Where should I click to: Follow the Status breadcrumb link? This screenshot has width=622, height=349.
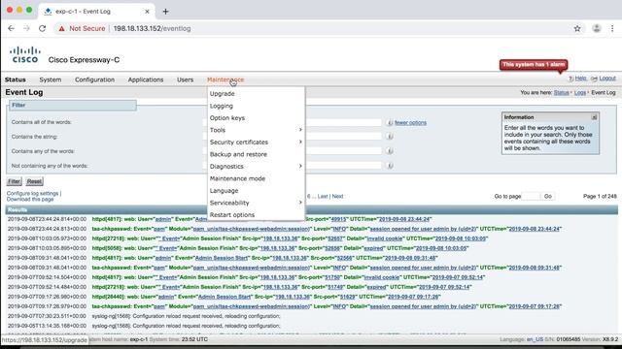562,93
